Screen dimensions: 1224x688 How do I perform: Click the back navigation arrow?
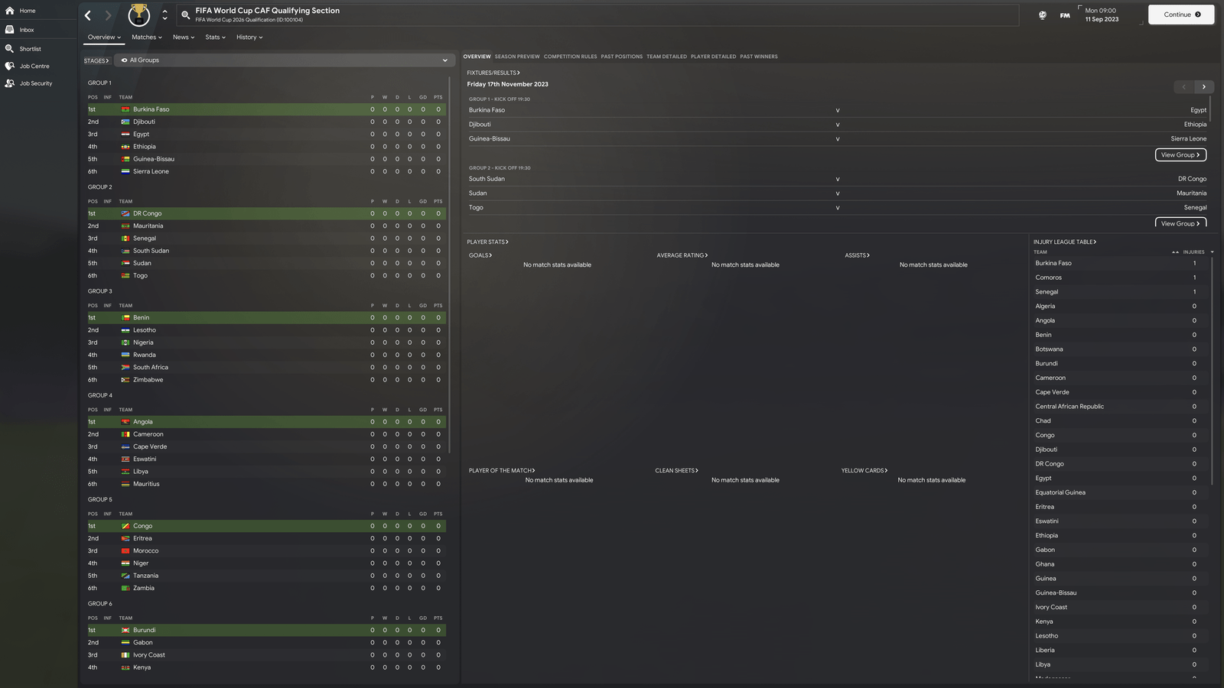(88, 15)
